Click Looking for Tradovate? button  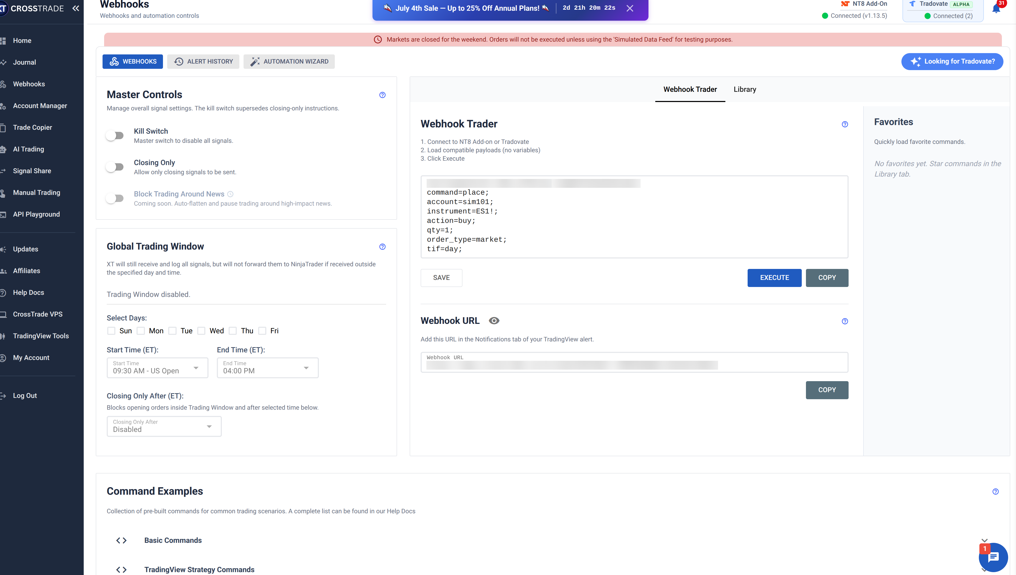click(x=952, y=62)
